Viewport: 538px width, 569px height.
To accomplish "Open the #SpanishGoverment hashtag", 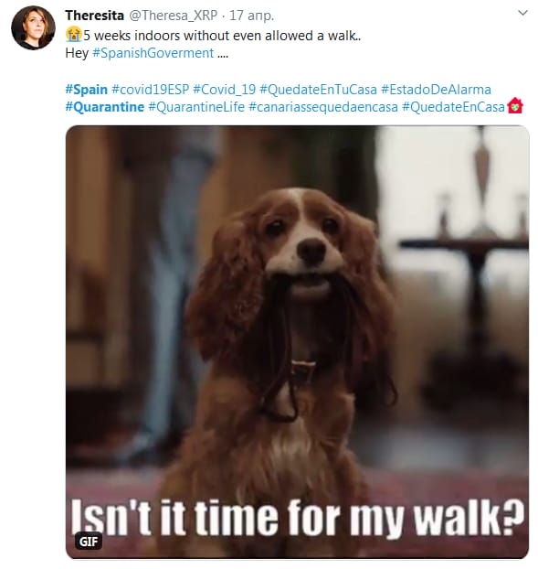I will 153,53.
